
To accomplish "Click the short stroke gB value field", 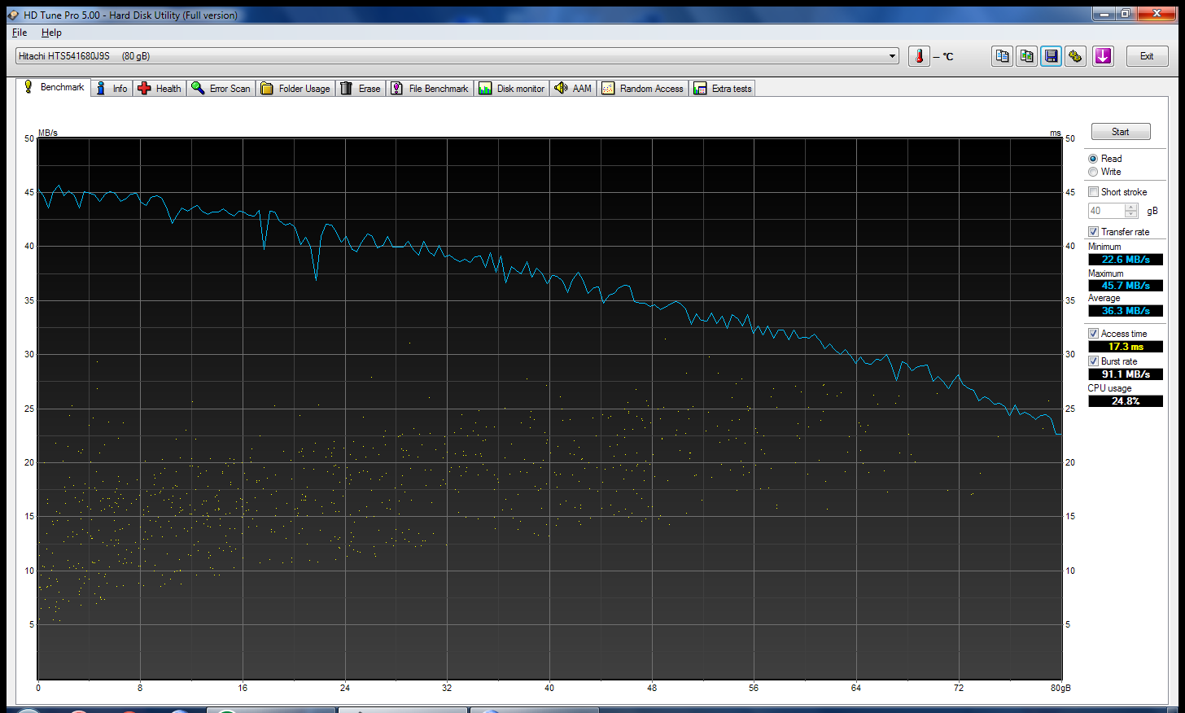I will 1106,211.
